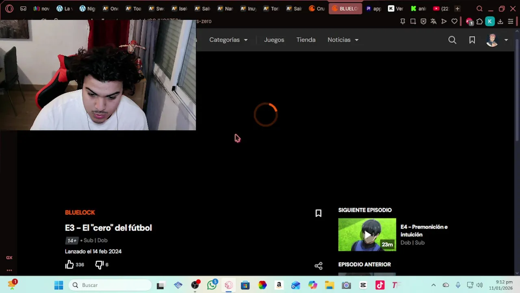Open Opera player send arrow icon
The image size is (520, 293).
[444, 22]
